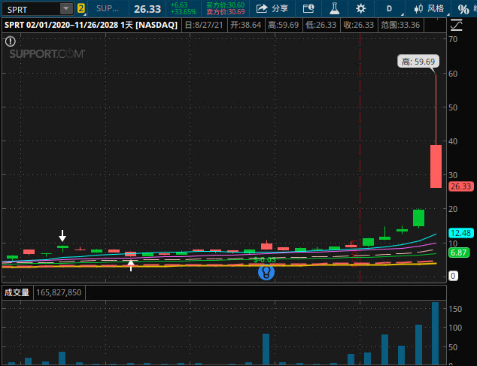Open the D timeframe selector
Image resolution: width=477 pixels, height=366 pixels.
pos(389,9)
